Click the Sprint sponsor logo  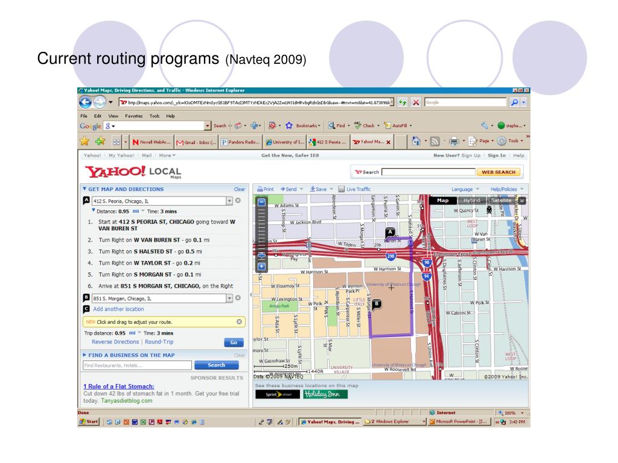click(278, 394)
